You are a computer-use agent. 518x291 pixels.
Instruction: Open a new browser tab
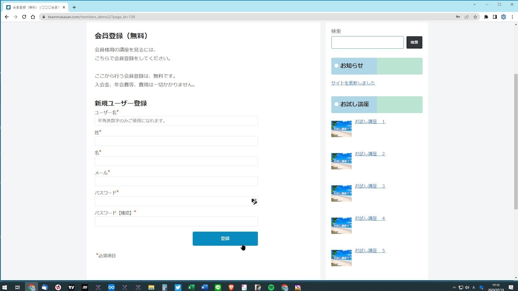pos(74,7)
